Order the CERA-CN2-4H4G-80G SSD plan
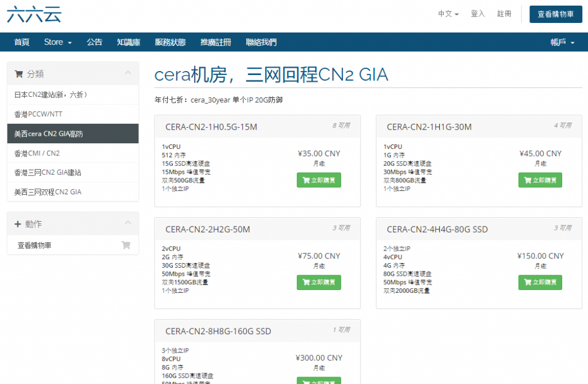The width and height of the screenshot is (588, 384). [x=540, y=283]
